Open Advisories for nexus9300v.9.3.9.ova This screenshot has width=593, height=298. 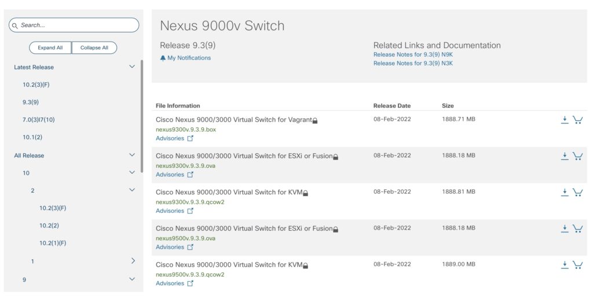tap(170, 175)
